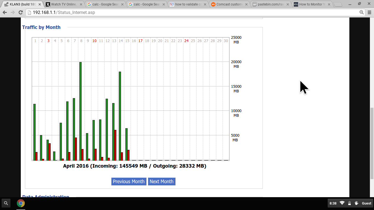Open the Chrome menu (three dots)
374x210 pixels.
coord(369,12)
